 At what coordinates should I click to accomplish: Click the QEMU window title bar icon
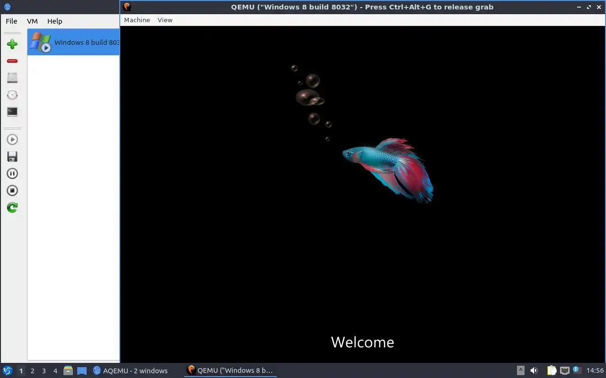[x=127, y=7]
